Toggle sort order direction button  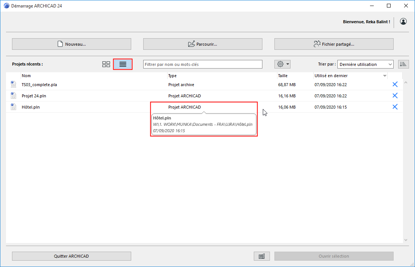[x=403, y=64]
